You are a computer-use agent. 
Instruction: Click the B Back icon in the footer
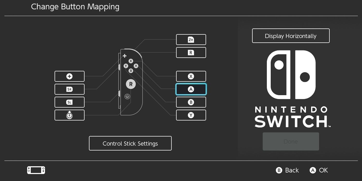(x=279, y=170)
